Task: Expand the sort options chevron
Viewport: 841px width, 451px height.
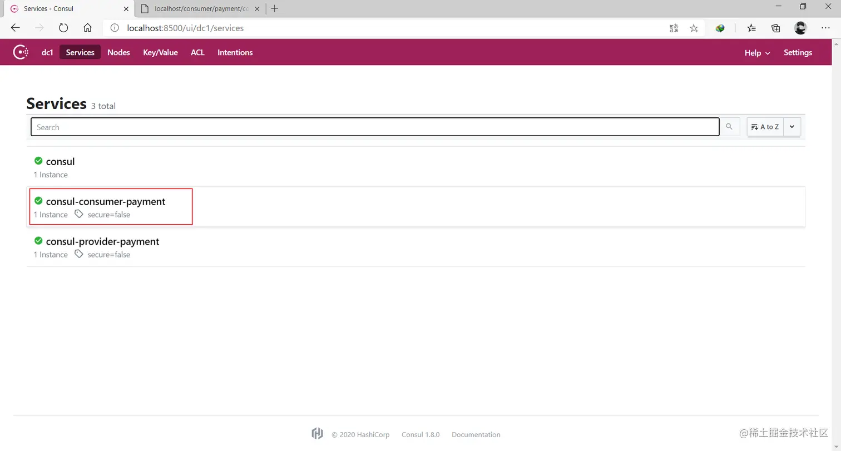Action: click(792, 127)
